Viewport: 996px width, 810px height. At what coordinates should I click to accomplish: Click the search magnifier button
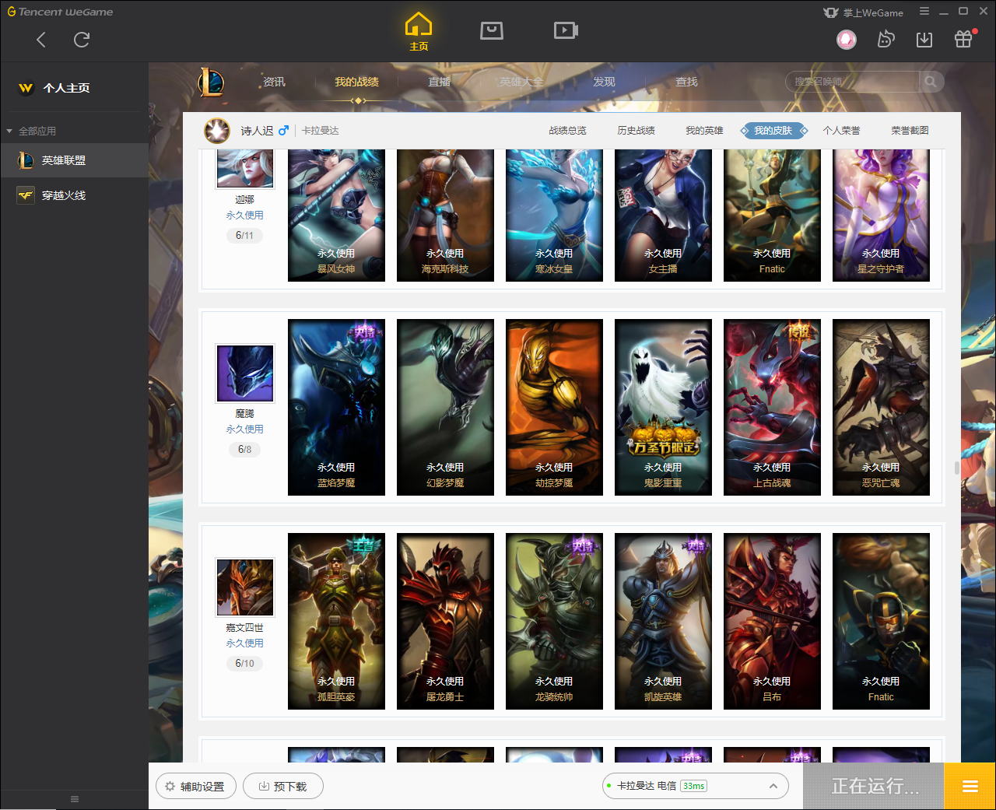coord(931,81)
